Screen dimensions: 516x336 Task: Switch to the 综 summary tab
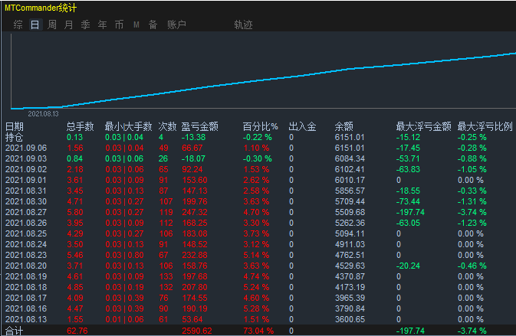point(18,24)
